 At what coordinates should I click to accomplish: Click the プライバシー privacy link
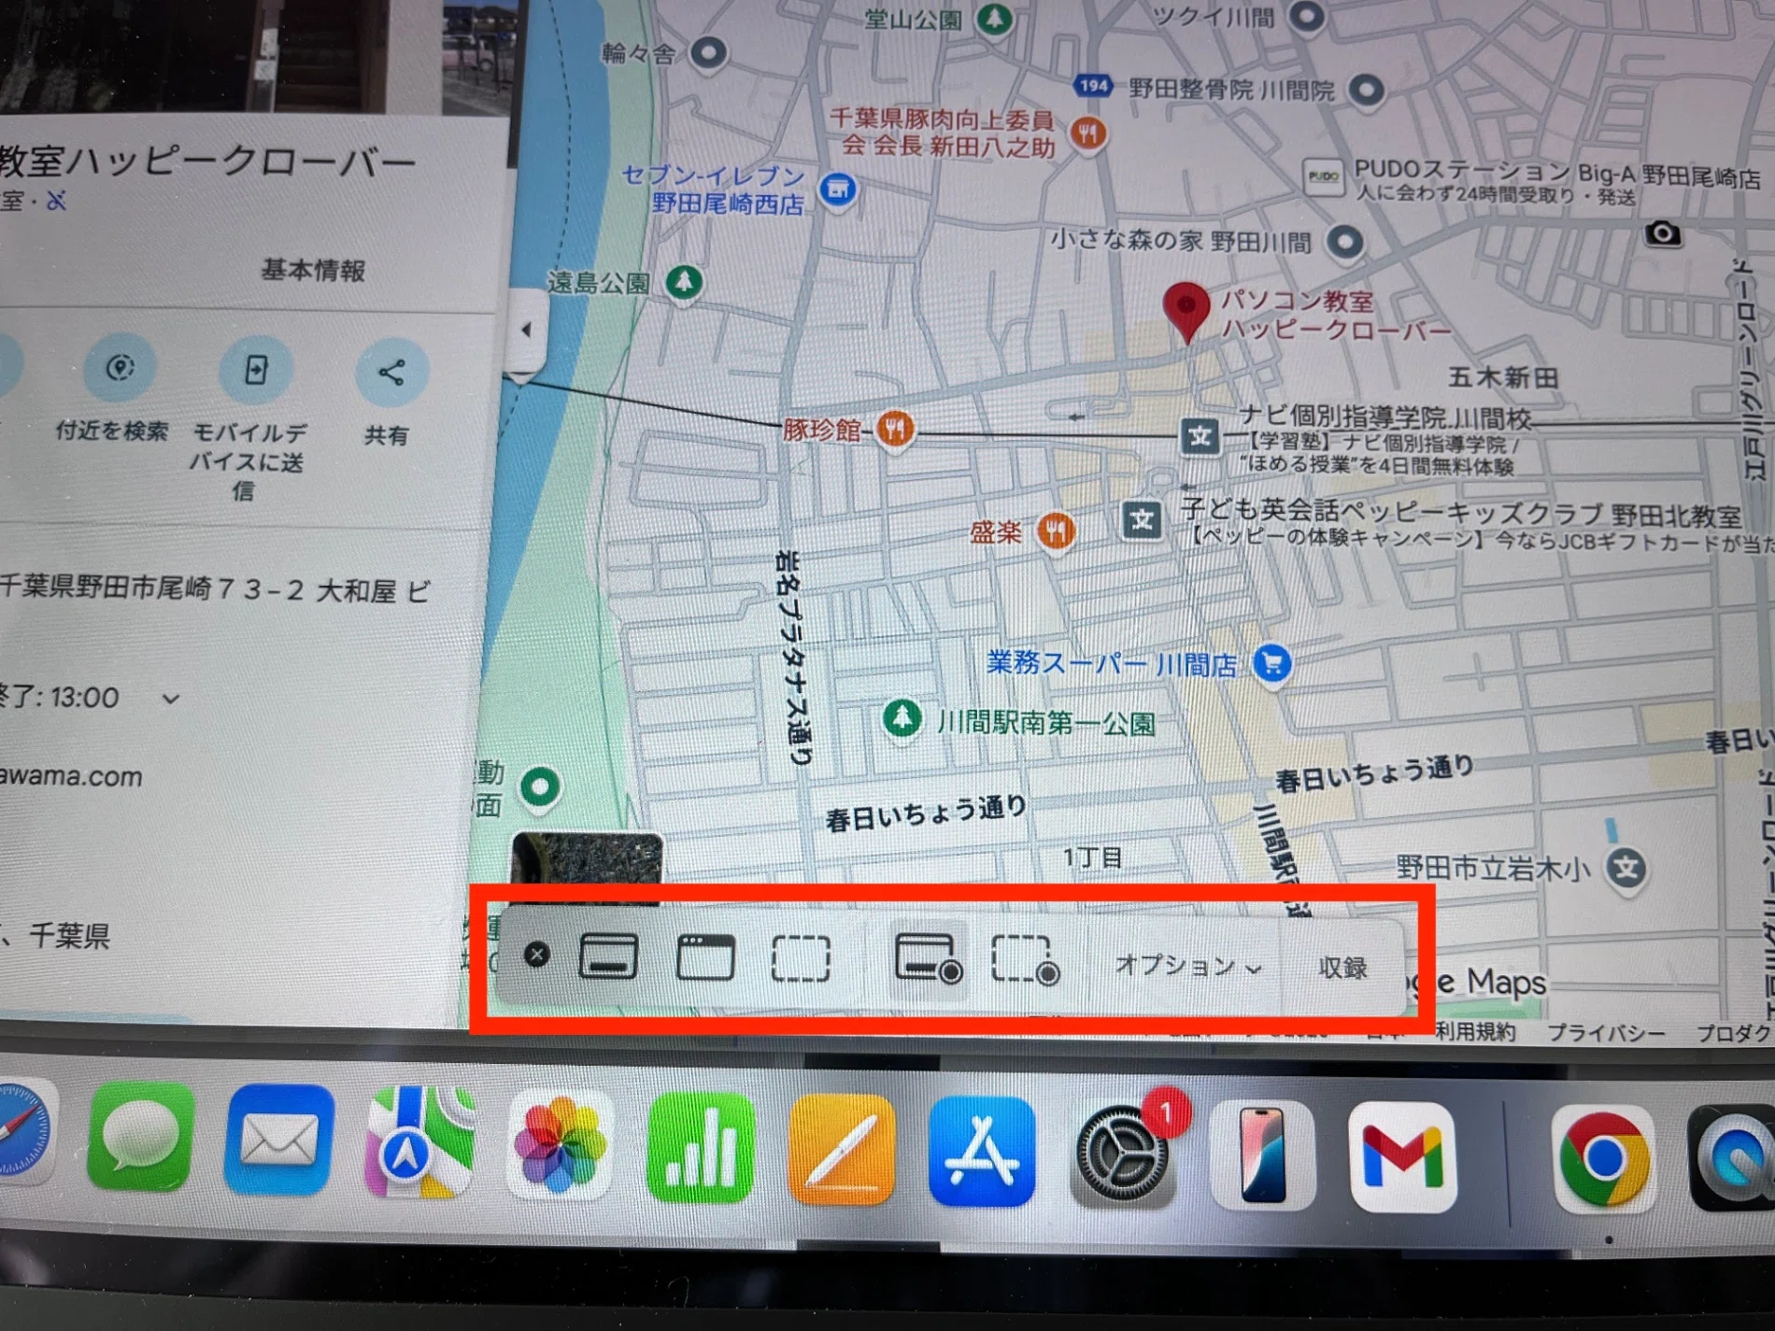1606,1033
